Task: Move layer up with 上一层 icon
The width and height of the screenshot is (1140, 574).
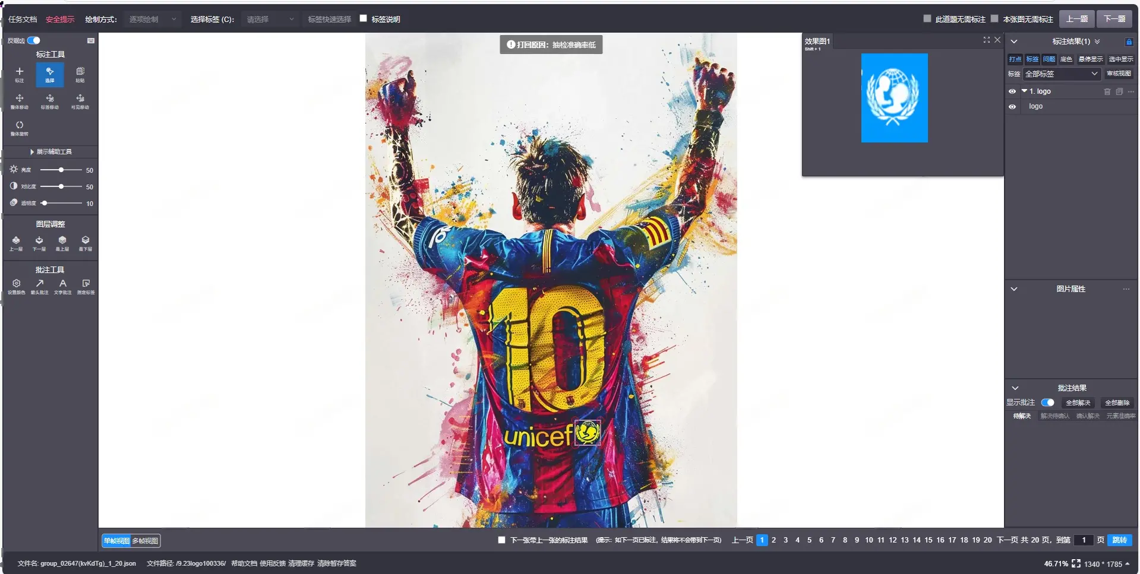Action: [16, 243]
